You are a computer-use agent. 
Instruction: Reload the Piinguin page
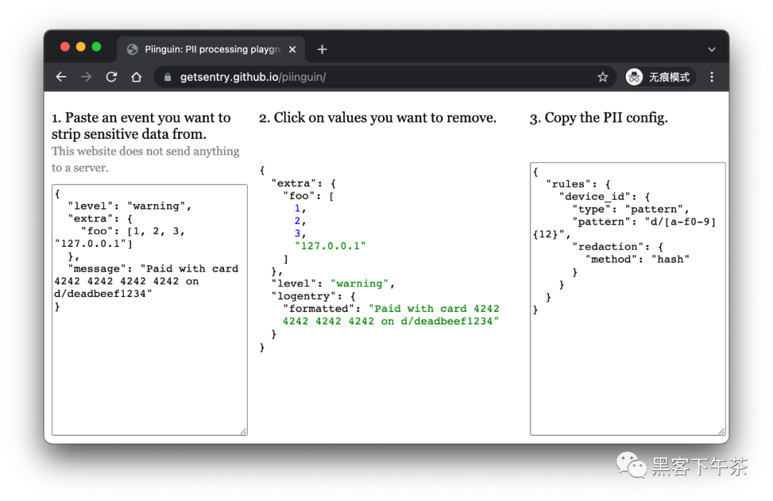coord(112,77)
